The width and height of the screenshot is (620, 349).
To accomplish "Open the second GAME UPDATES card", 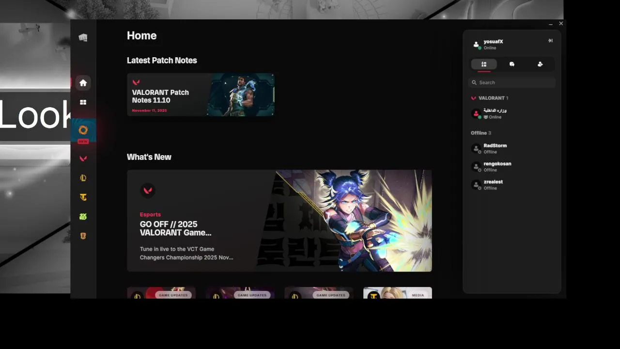I will (x=240, y=292).
